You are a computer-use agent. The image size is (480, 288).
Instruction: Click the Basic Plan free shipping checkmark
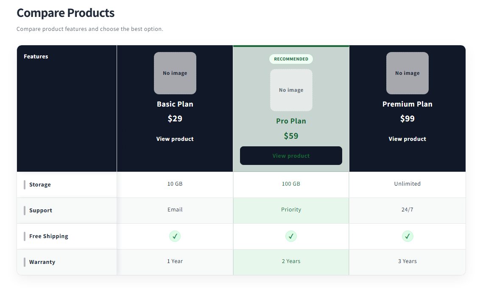[175, 236]
